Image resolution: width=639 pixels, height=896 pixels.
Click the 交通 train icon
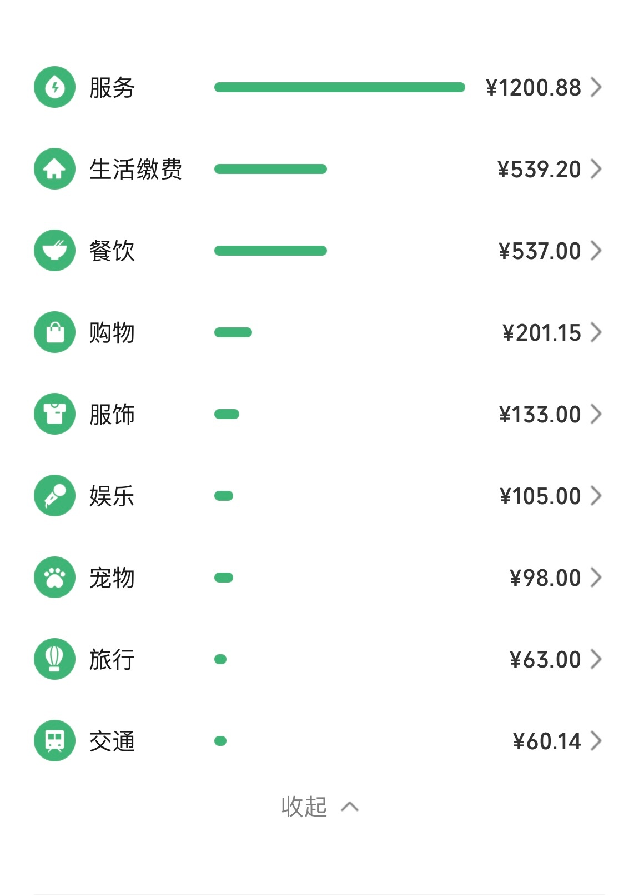[x=54, y=741]
